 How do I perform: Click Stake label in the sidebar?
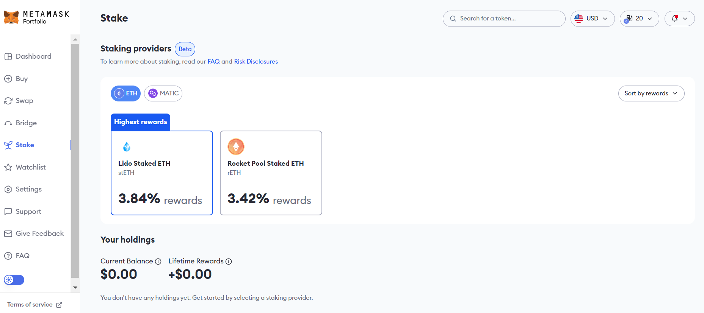(25, 145)
